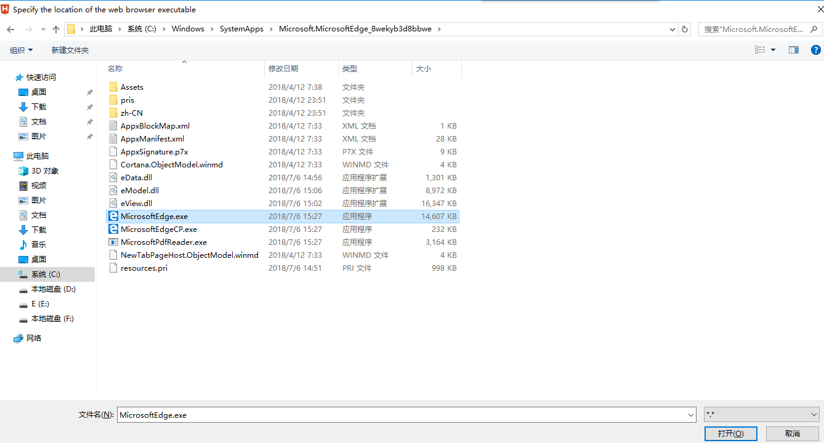Open the recent locations dropdown arrow

(43, 30)
